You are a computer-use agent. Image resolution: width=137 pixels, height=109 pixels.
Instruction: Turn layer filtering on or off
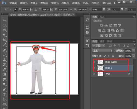pyautogui.click(x=135, y=45)
